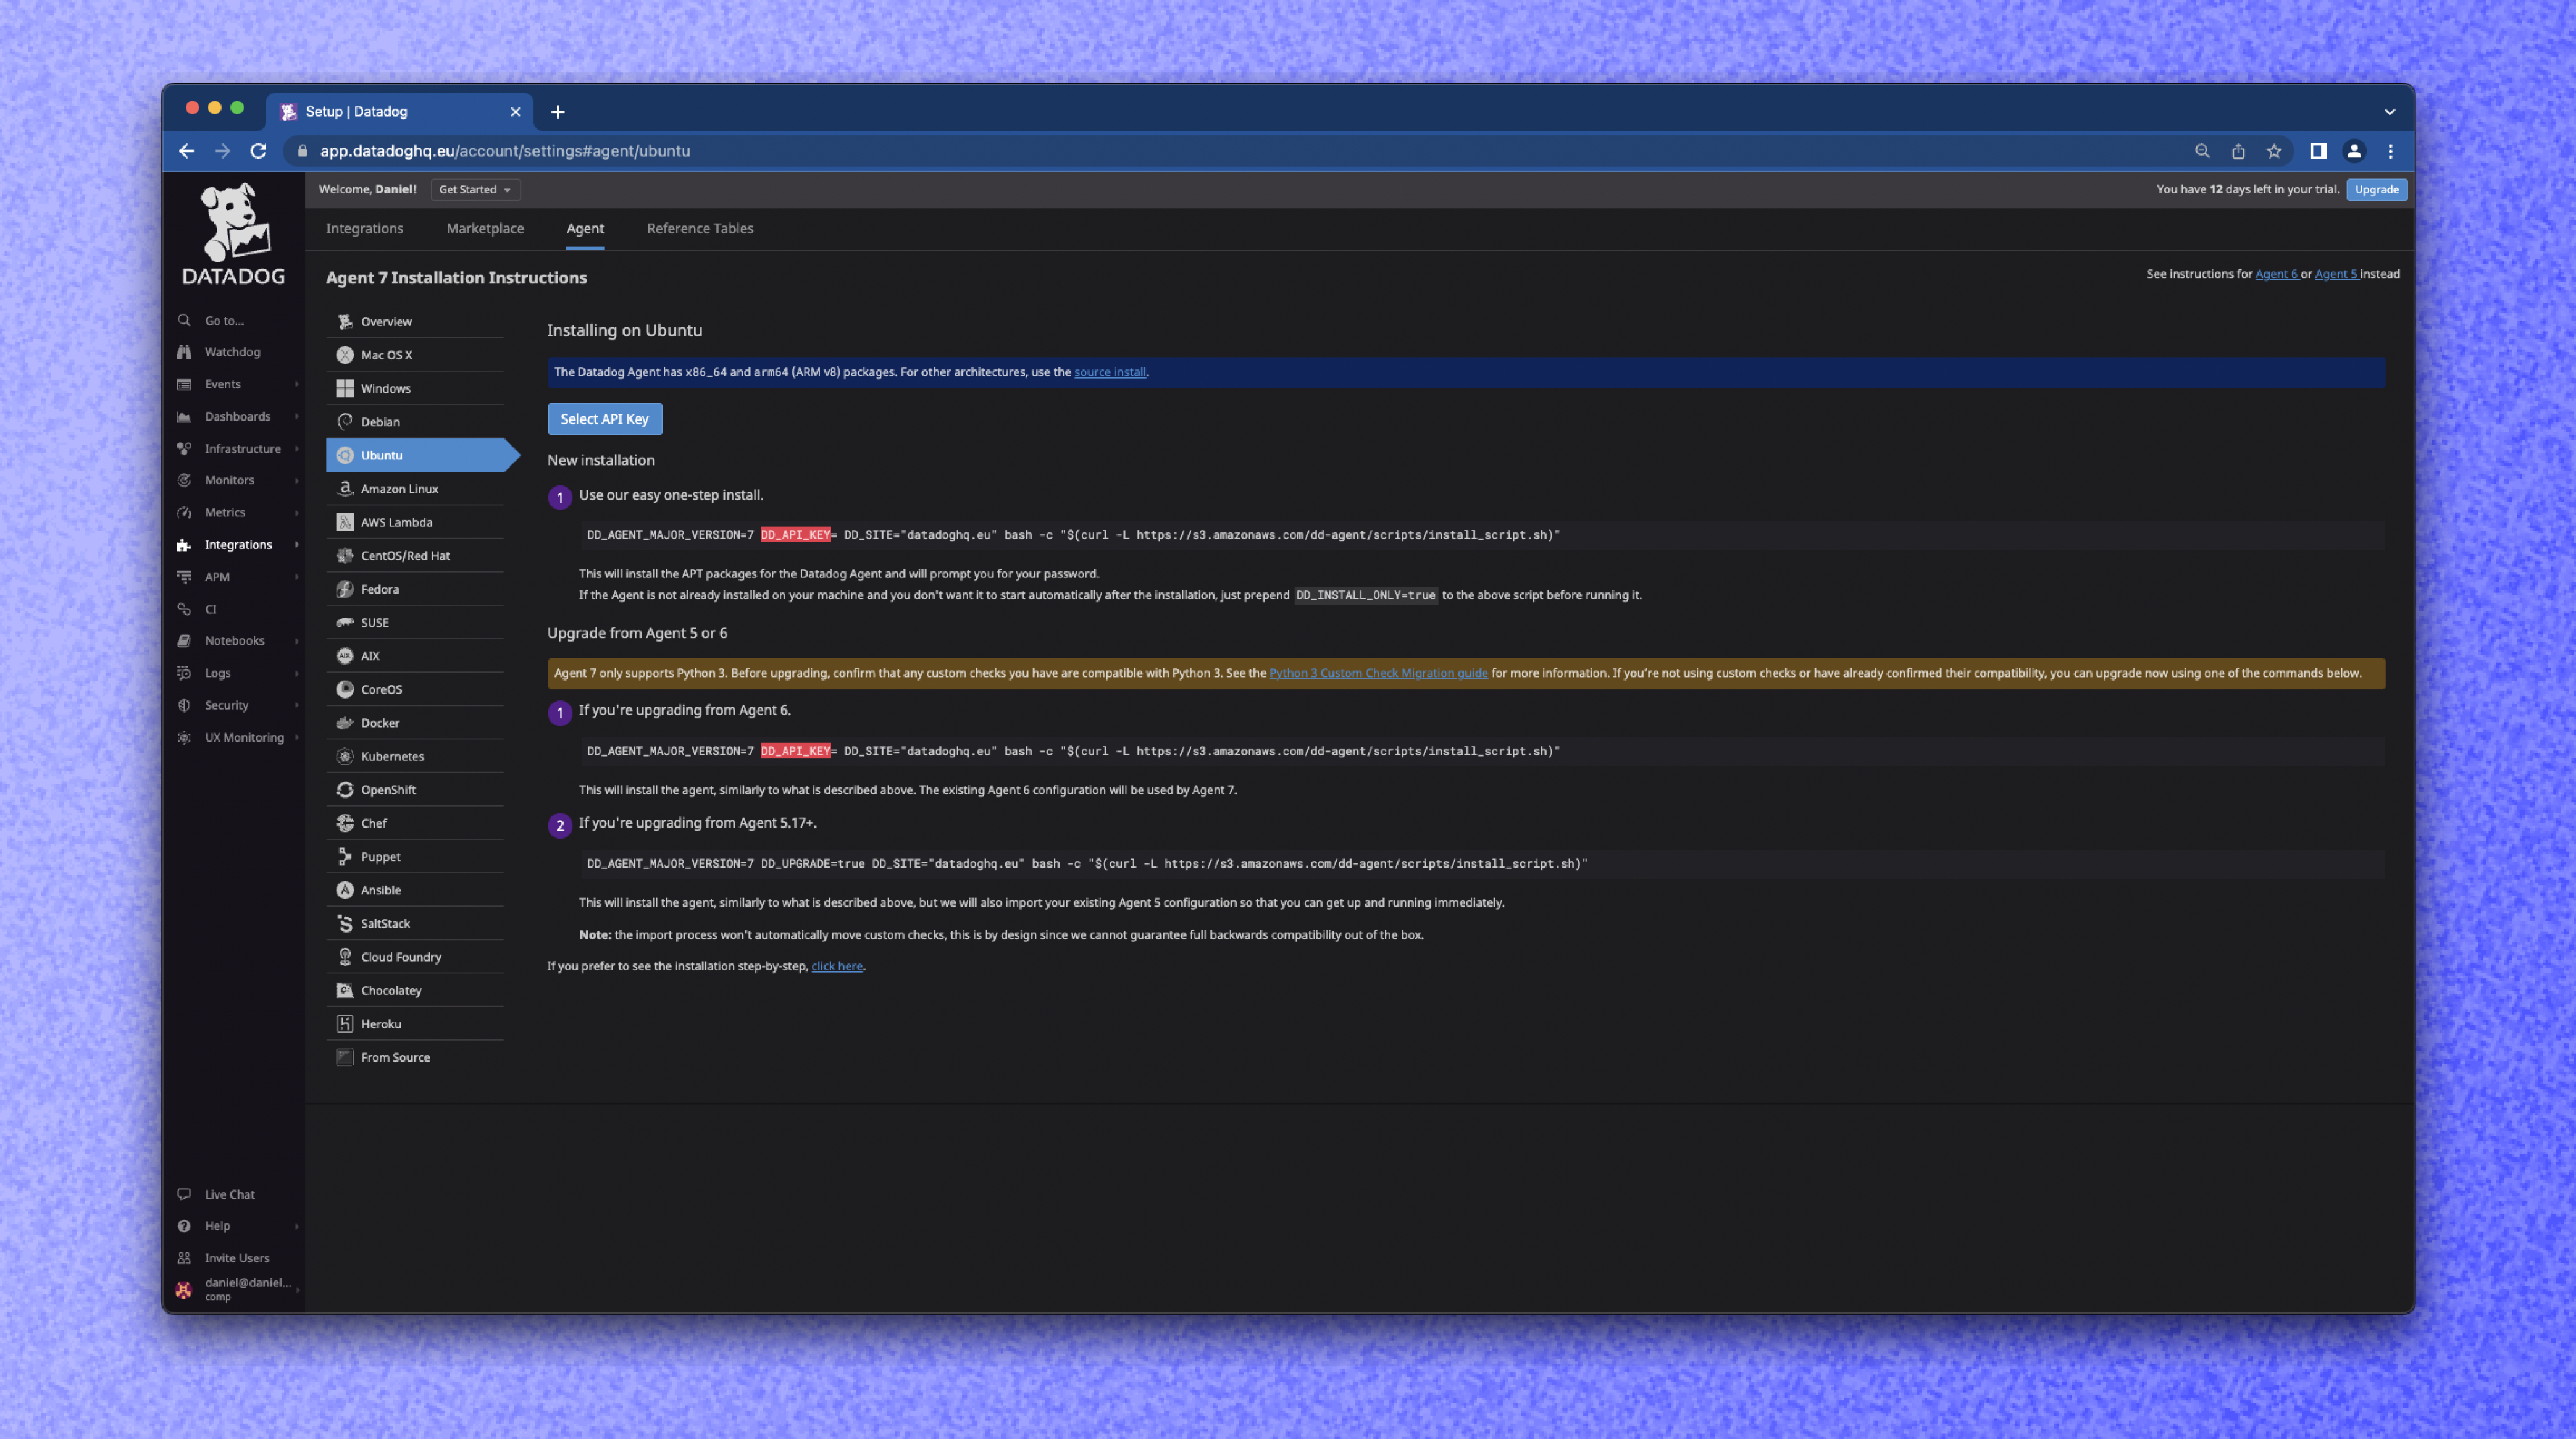Viewport: 2576px width, 1439px height.
Task: Open the APM sidebar icon
Action: [184, 576]
